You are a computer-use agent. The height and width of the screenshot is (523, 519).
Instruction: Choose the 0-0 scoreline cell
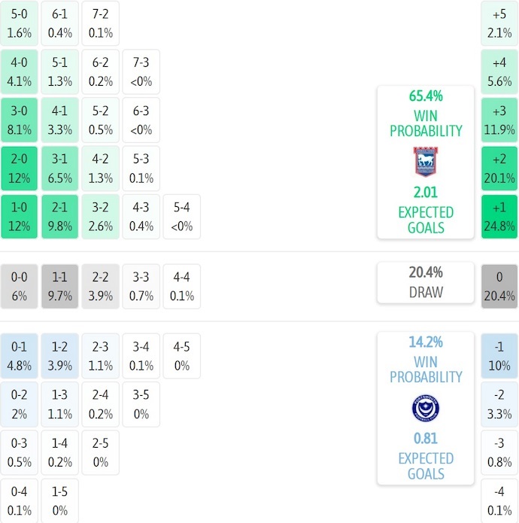(20, 286)
